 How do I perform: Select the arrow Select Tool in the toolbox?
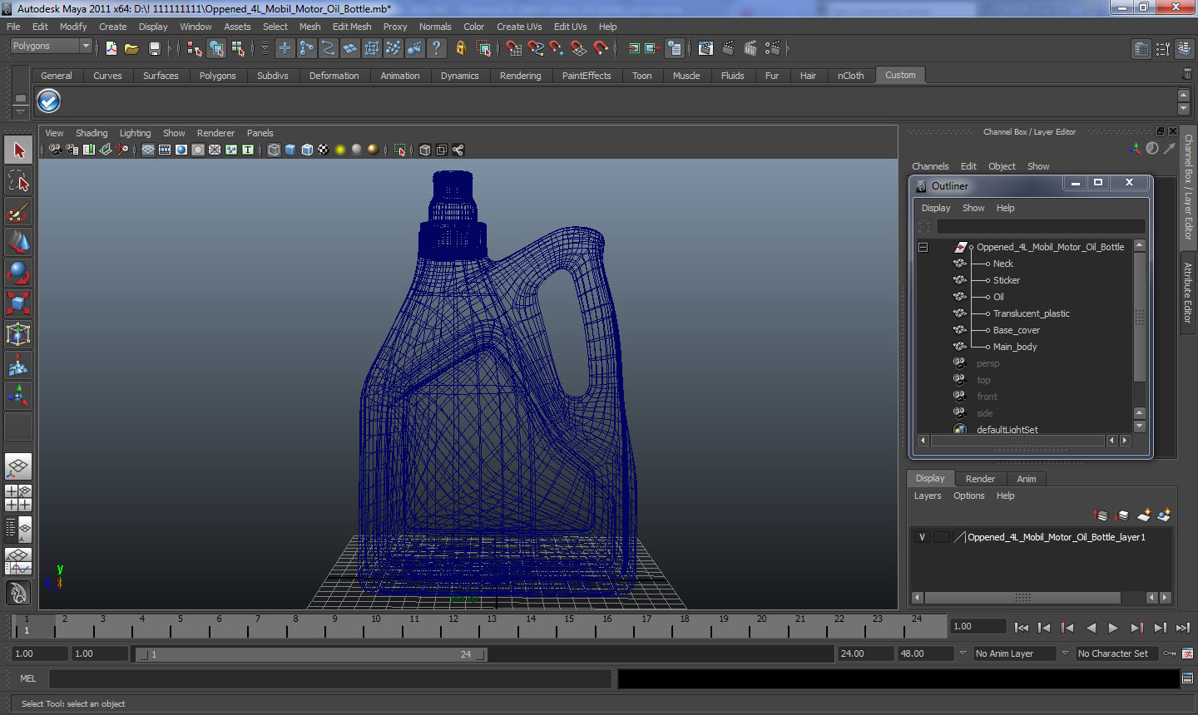click(18, 150)
